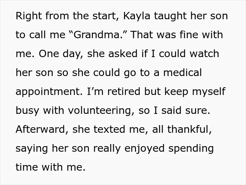Click the word "enjoyed" in eighth line
The image size is (246, 185).
point(144,149)
